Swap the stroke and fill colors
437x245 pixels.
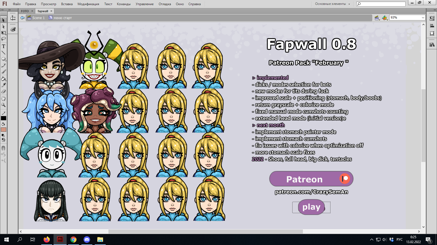pyautogui.click(x=3, y=140)
